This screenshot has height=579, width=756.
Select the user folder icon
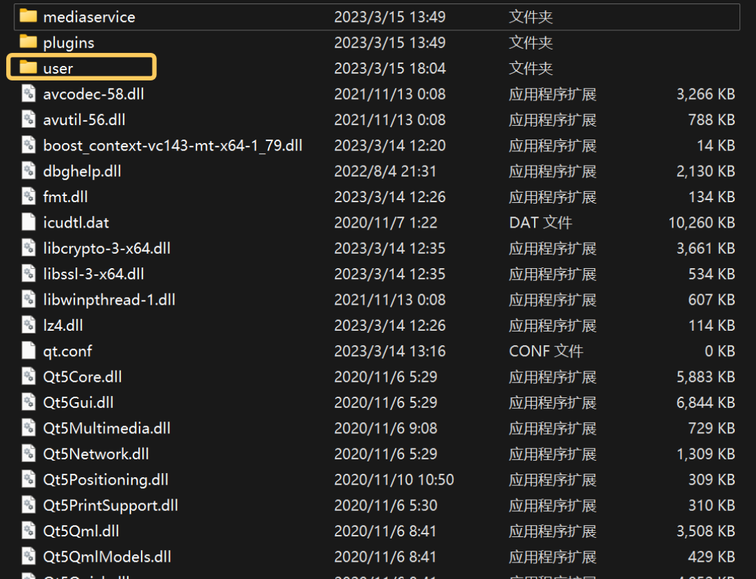point(28,67)
